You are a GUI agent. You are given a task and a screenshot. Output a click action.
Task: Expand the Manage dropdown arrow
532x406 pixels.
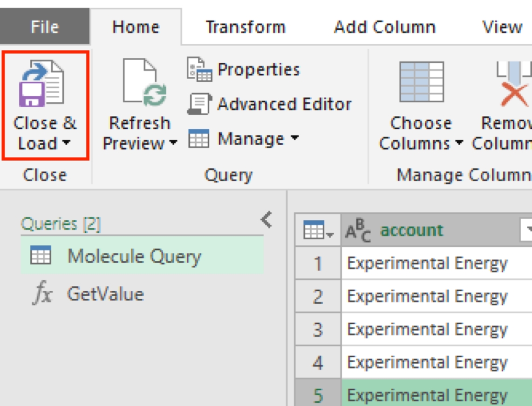[294, 138]
